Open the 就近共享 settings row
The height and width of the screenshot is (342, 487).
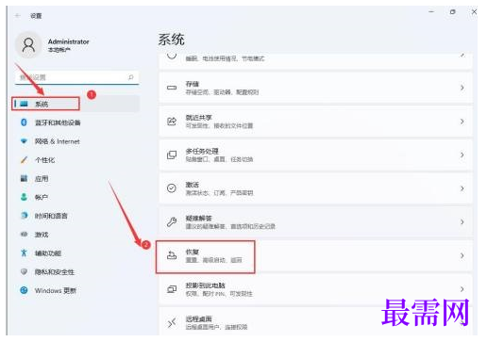(315, 122)
